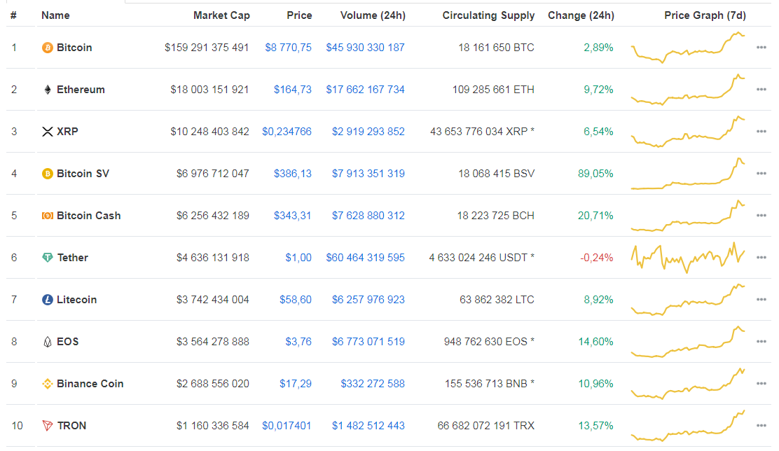The width and height of the screenshot is (779, 451).
Task: Sort by the Circulating Supply column header
Action: point(488,15)
